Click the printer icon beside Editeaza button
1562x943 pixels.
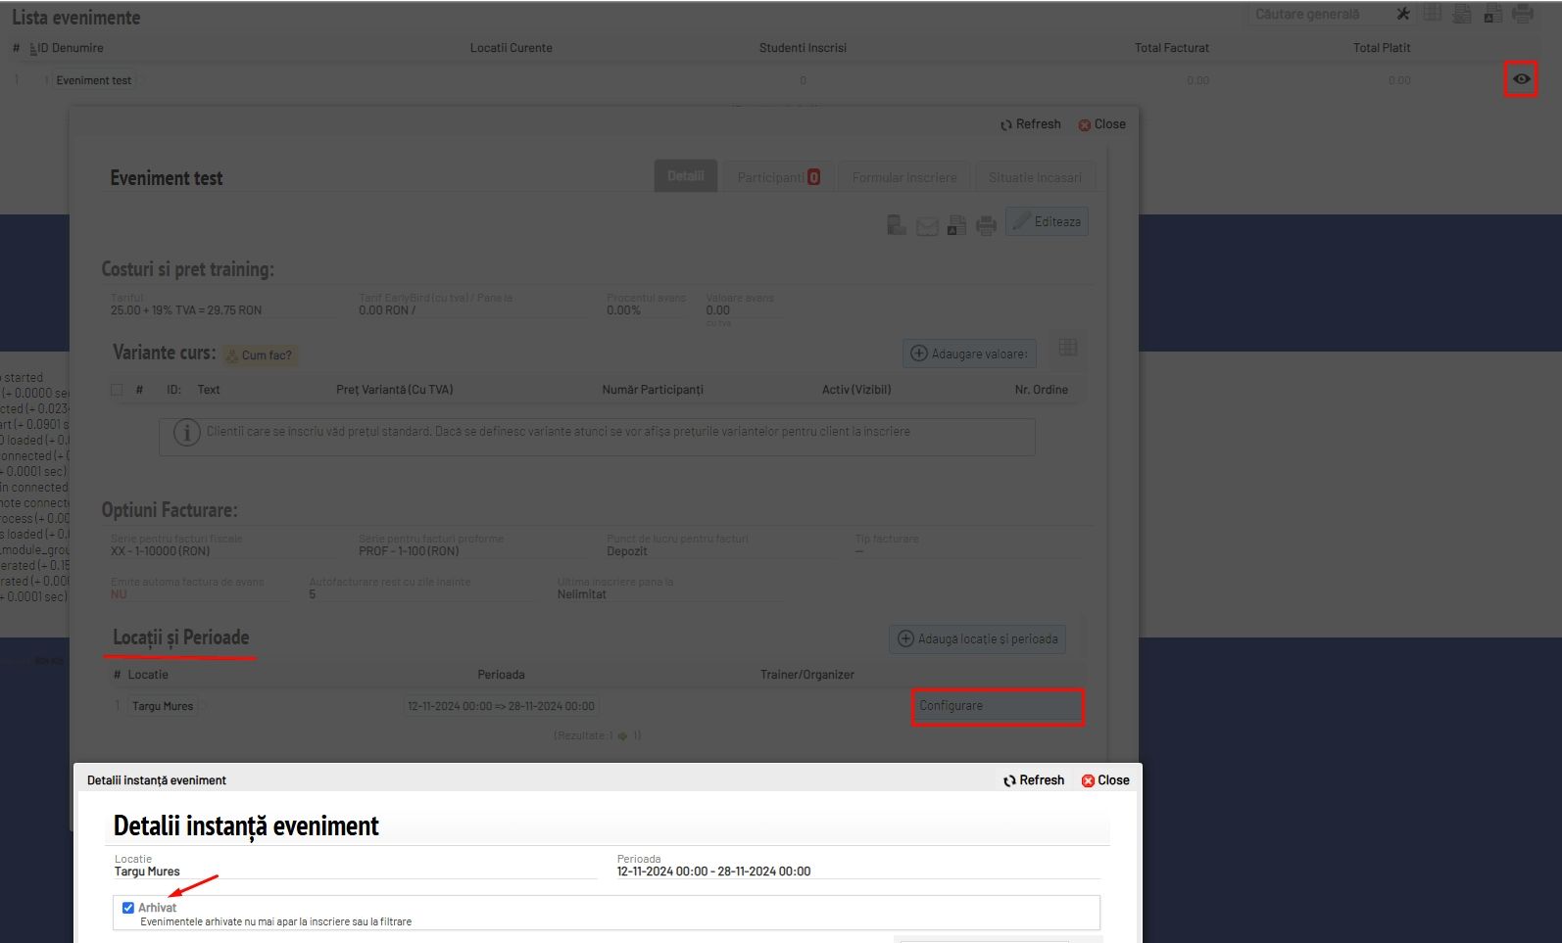(987, 225)
